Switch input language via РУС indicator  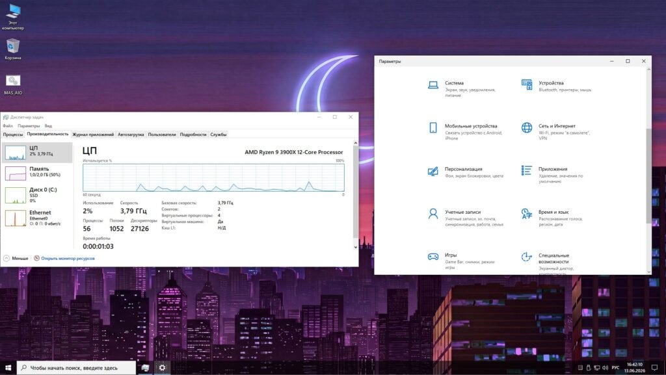coord(615,368)
